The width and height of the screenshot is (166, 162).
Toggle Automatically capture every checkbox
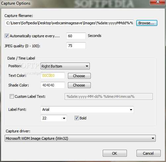[7, 36]
